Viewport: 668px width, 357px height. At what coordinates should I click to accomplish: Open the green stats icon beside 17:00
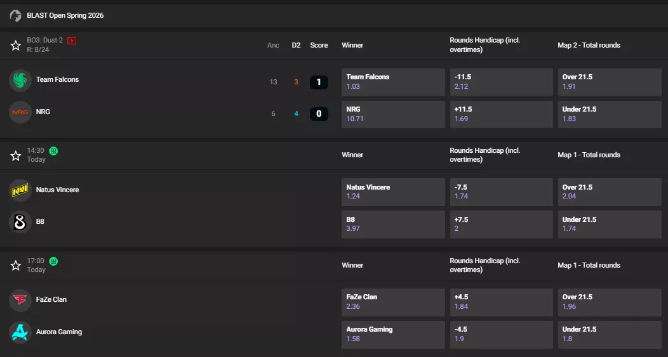click(x=54, y=261)
